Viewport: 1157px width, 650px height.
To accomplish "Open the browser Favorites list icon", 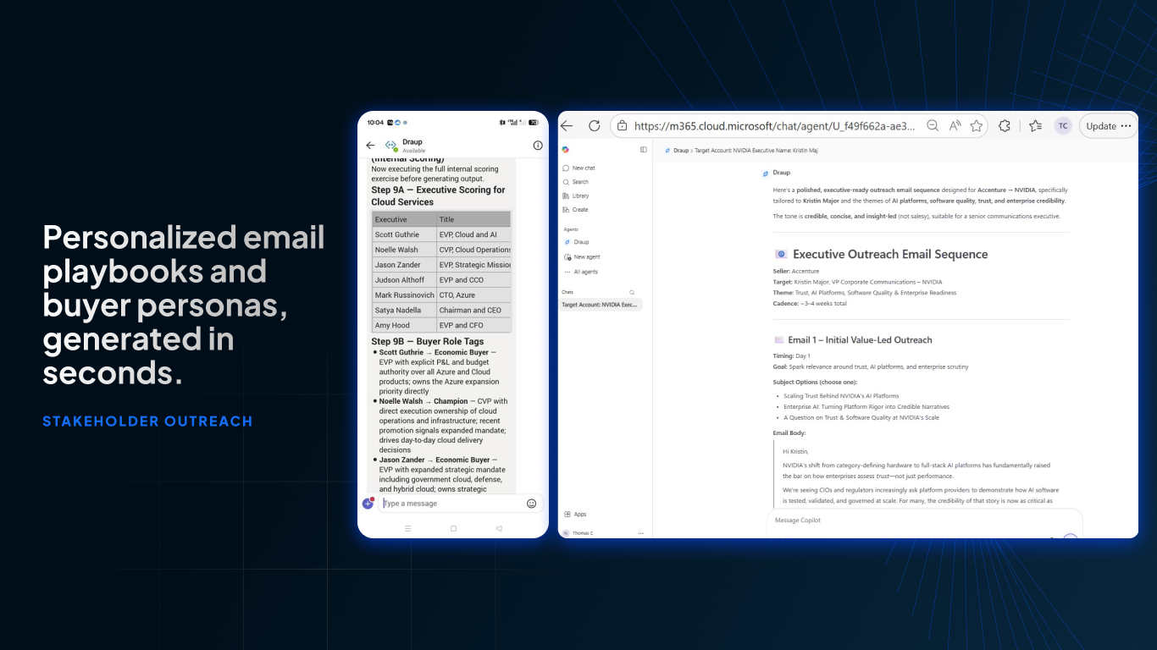I will coord(1035,126).
